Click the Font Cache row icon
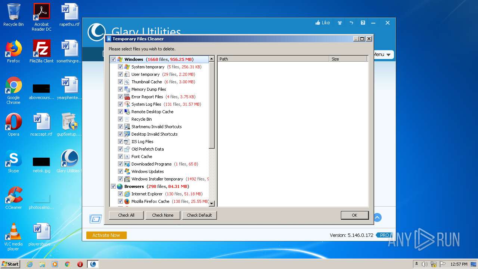The image size is (478, 269). (x=127, y=157)
